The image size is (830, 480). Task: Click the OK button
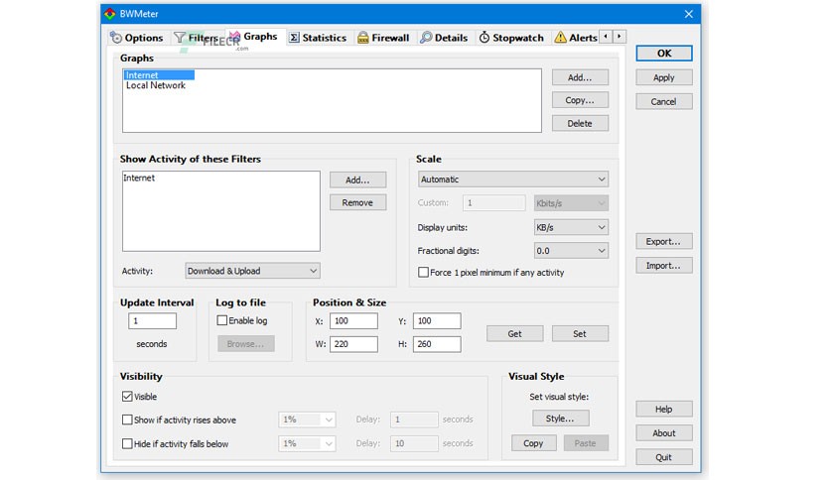[x=664, y=53]
